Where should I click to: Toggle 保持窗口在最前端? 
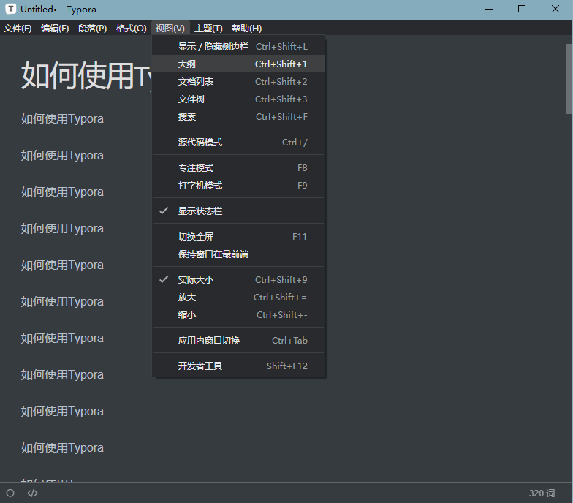tap(238, 254)
